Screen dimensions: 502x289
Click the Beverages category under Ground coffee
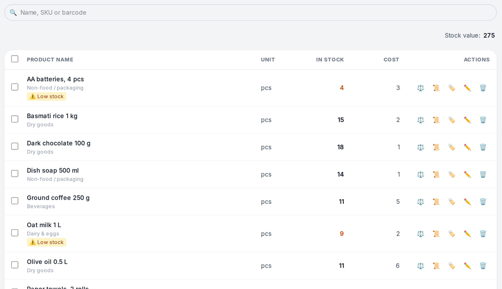(x=41, y=206)
